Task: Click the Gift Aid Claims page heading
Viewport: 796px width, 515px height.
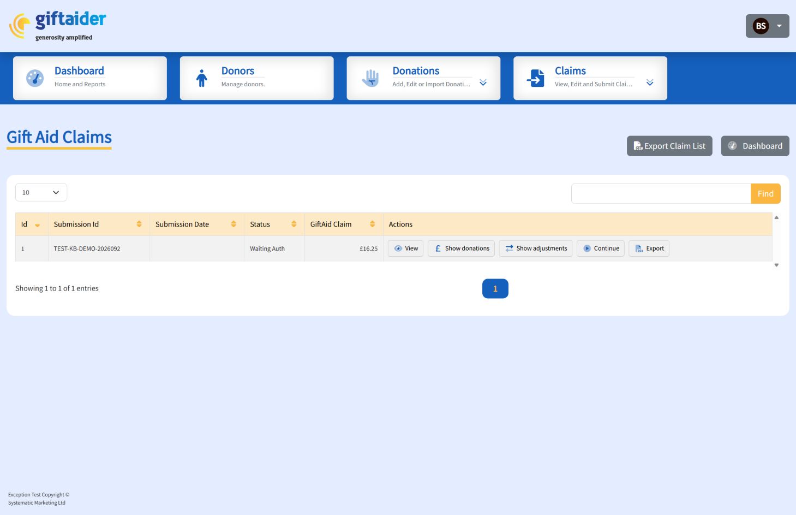Action: click(x=59, y=137)
